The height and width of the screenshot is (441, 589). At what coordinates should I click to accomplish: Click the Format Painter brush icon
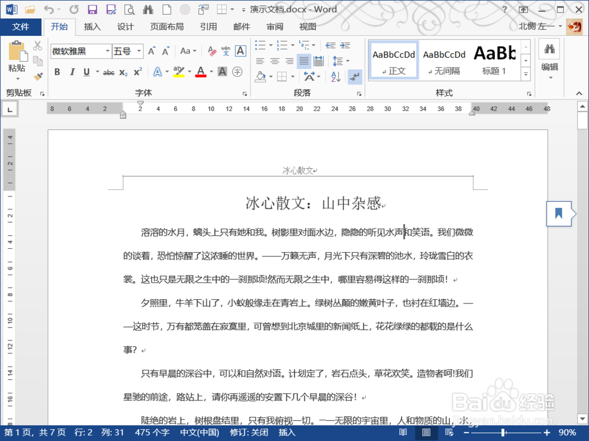38,76
